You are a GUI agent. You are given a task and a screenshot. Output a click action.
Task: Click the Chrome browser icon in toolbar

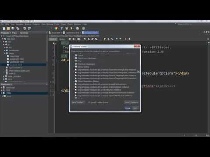[x=56, y=28]
